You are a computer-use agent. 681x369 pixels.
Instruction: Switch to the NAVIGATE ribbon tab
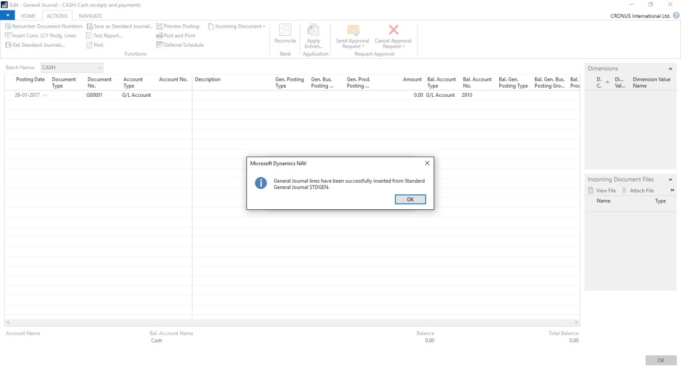[90, 16]
